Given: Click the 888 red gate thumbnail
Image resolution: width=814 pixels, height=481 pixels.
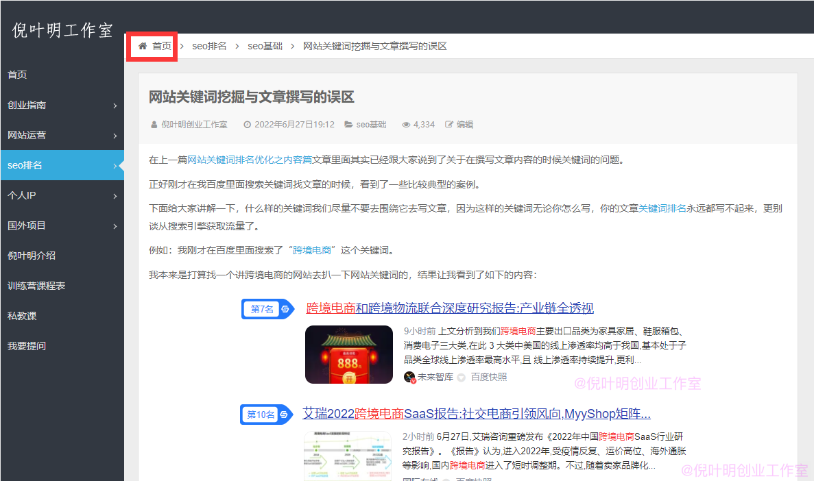Looking at the screenshot, I should [349, 354].
